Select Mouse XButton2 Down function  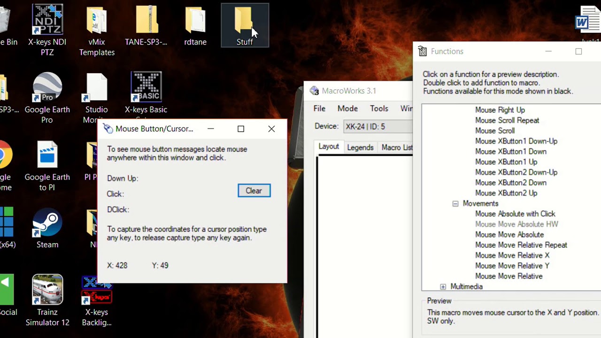click(511, 183)
